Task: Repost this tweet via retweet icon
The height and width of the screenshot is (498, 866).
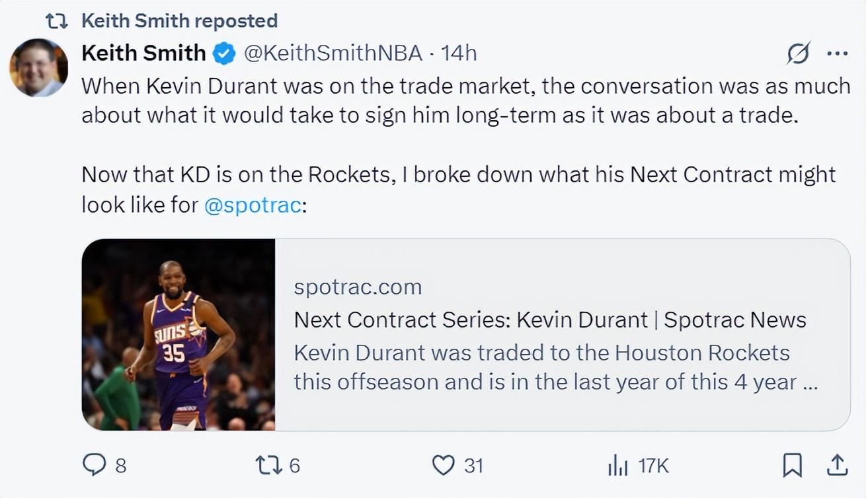Action: [x=268, y=466]
